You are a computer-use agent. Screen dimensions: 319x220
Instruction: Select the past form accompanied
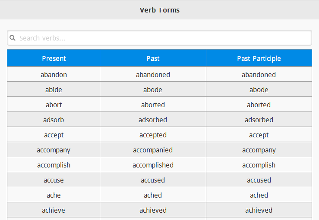(153, 150)
